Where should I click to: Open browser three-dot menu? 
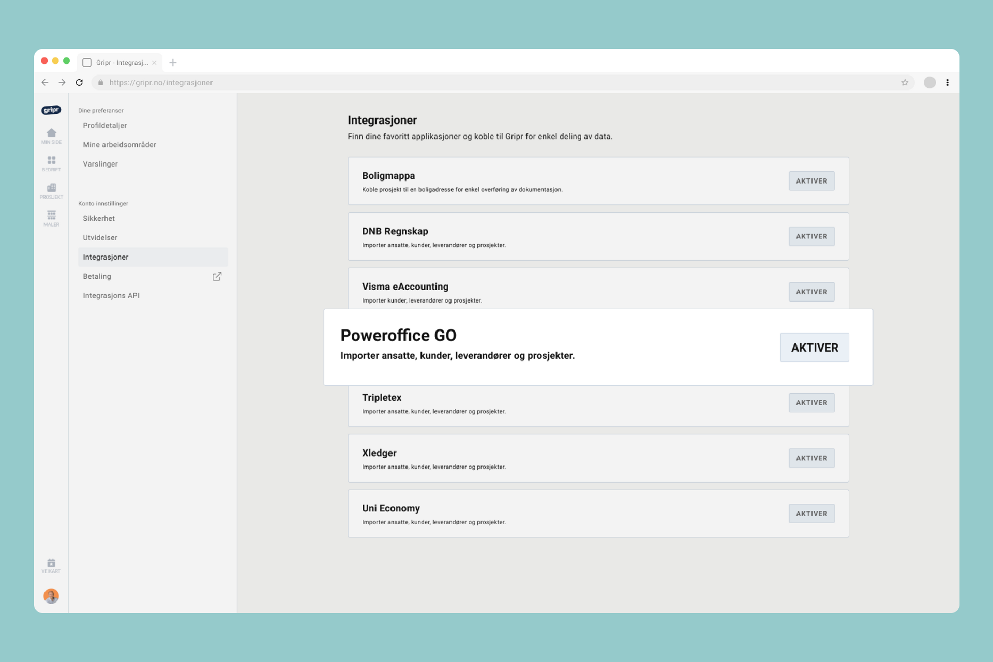pyautogui.click(x=947, y=82)
